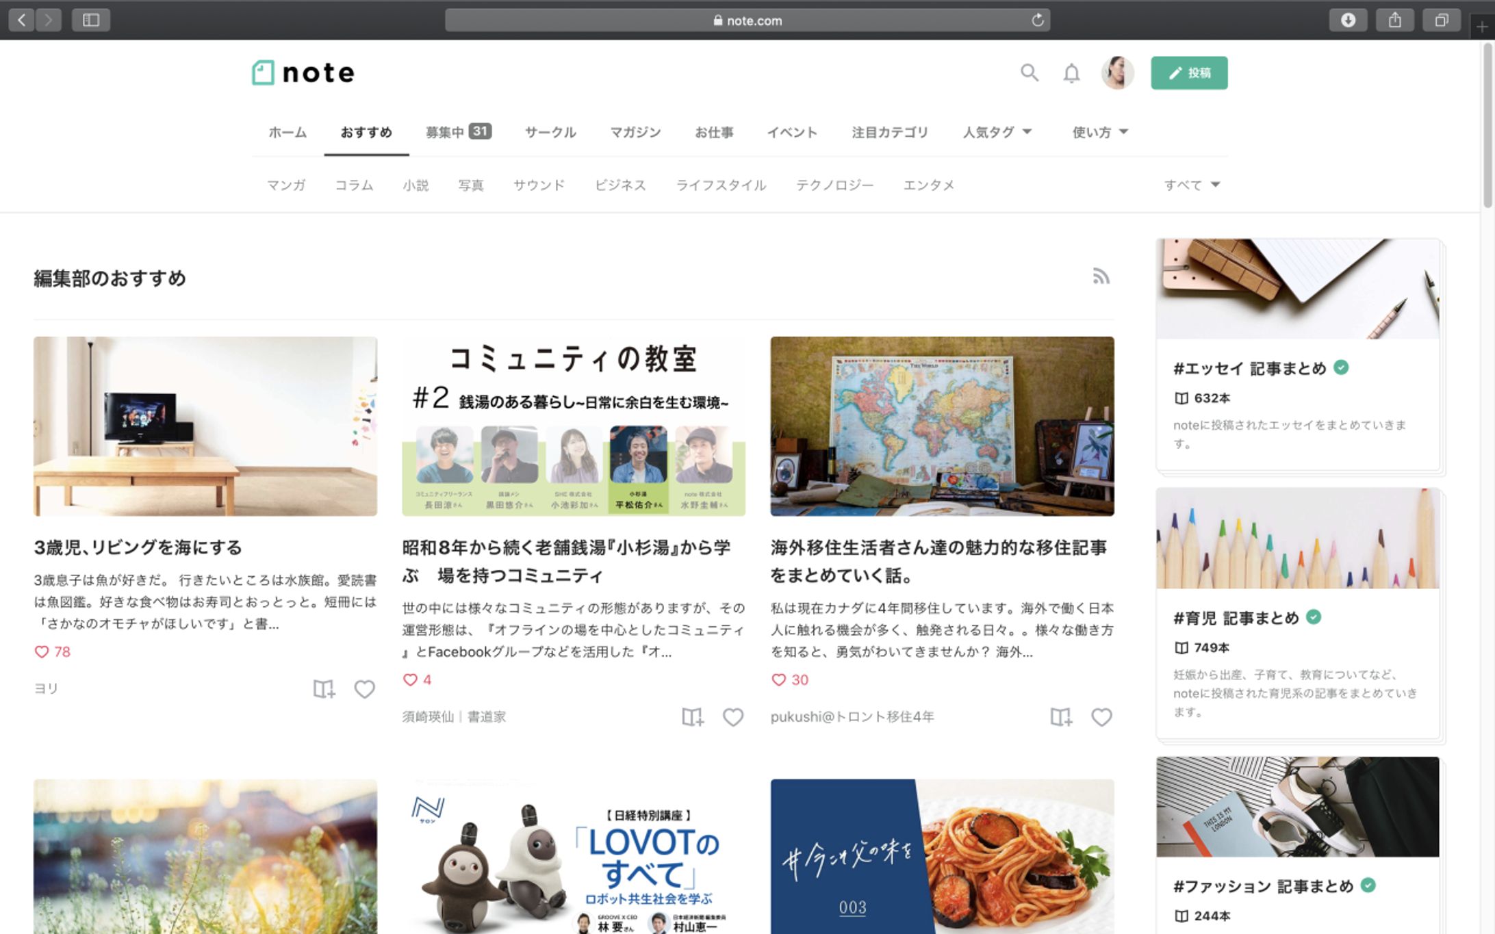Image resolution: width=1495 pixels, height=934 pixels.
Task: Filter by エンタメ category
Action: (929, 185)
